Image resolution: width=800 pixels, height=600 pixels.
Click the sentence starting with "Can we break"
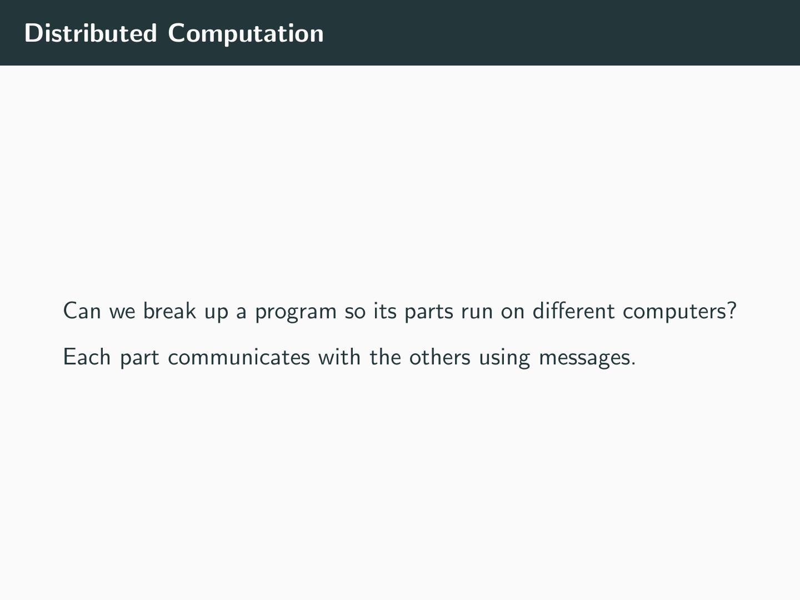(x=399, y=311)
